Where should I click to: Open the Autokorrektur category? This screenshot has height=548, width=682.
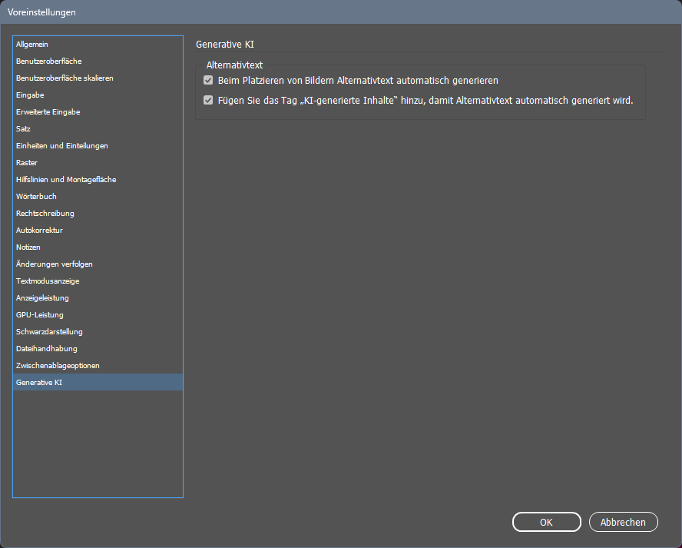click(x=39, y=231)
